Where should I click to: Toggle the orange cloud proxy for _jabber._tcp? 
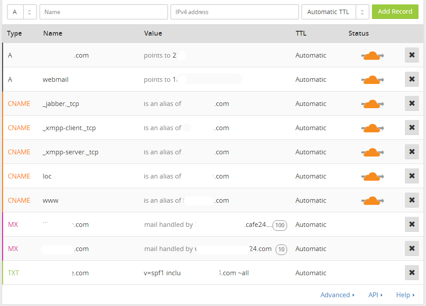(x=372, y=104)
